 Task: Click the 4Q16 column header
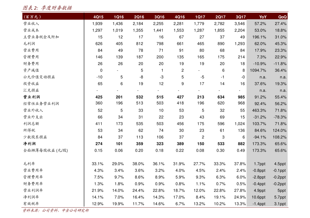pyautogui.click(x=180, y=17)
